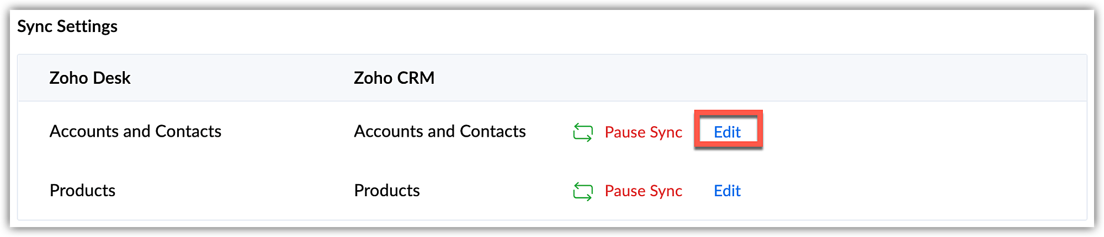Click circular arrows icon left of first Pause Sync

(583, 132)
